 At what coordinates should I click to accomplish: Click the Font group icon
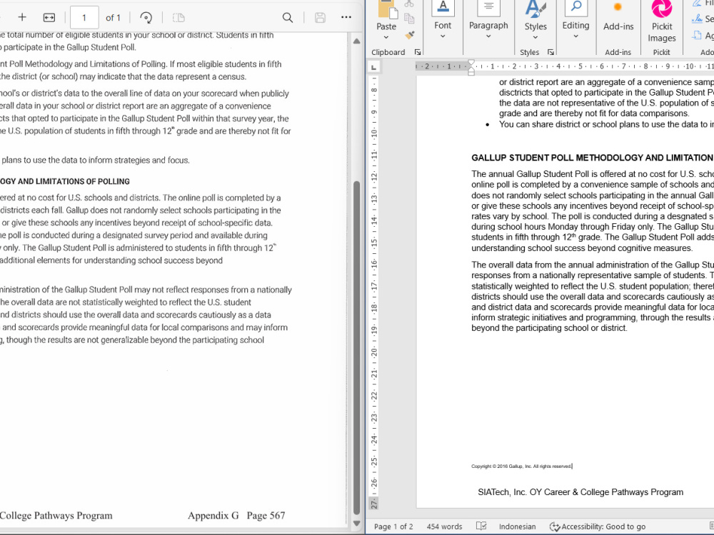click(x=443, y=8)
